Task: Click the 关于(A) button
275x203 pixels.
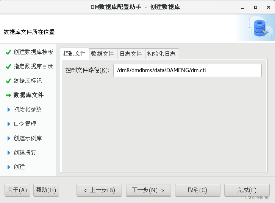Action: [x=17, y=190]
